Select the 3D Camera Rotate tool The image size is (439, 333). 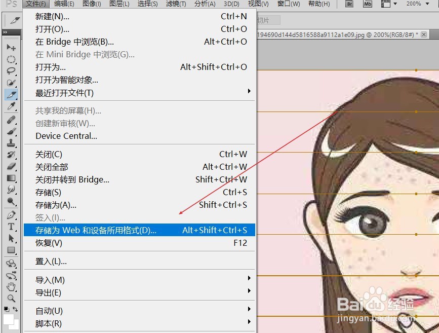point(11,275)
